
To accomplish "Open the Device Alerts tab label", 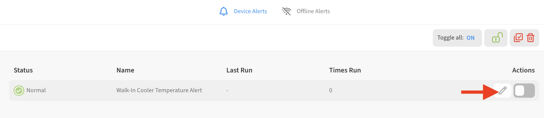I will 250,11.
